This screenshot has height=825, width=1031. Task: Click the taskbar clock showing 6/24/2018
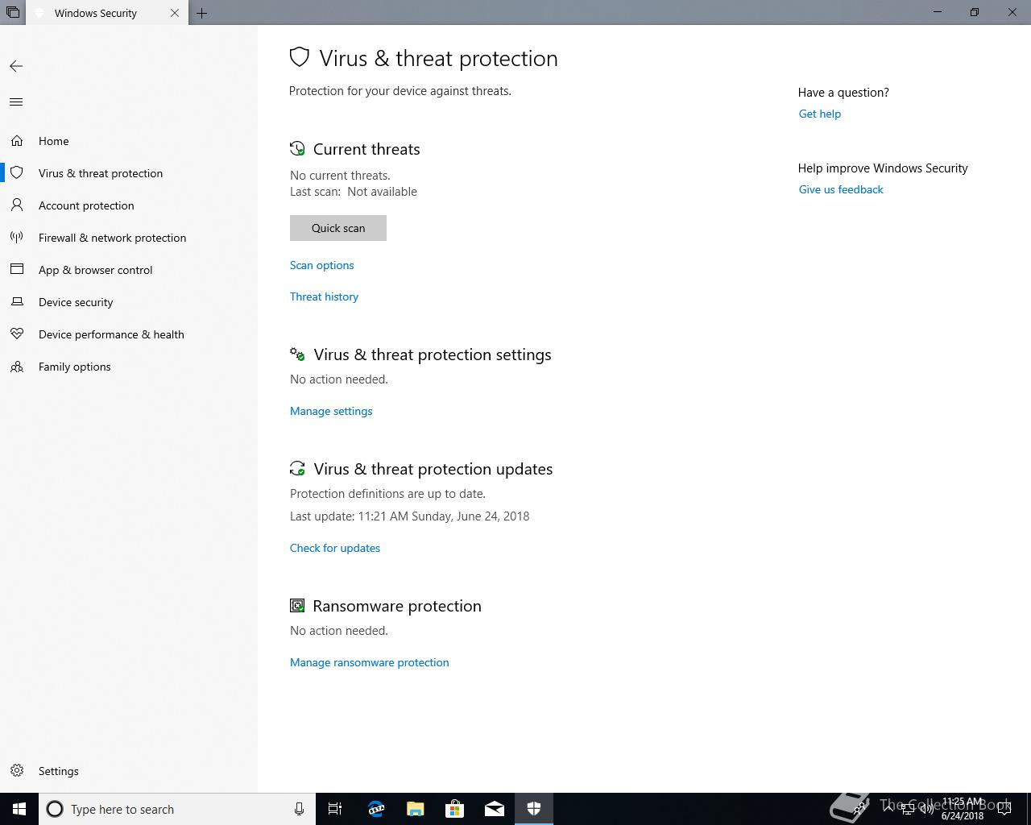(x=963, y=809)
